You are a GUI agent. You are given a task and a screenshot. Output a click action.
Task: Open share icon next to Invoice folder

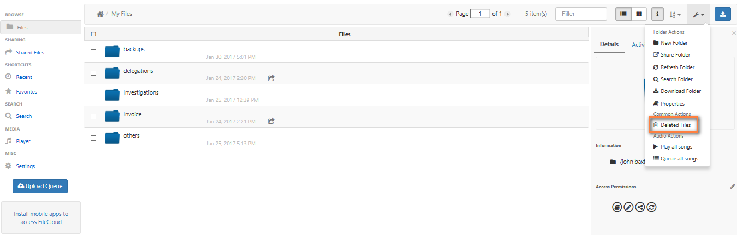click(x=271, y=121)
